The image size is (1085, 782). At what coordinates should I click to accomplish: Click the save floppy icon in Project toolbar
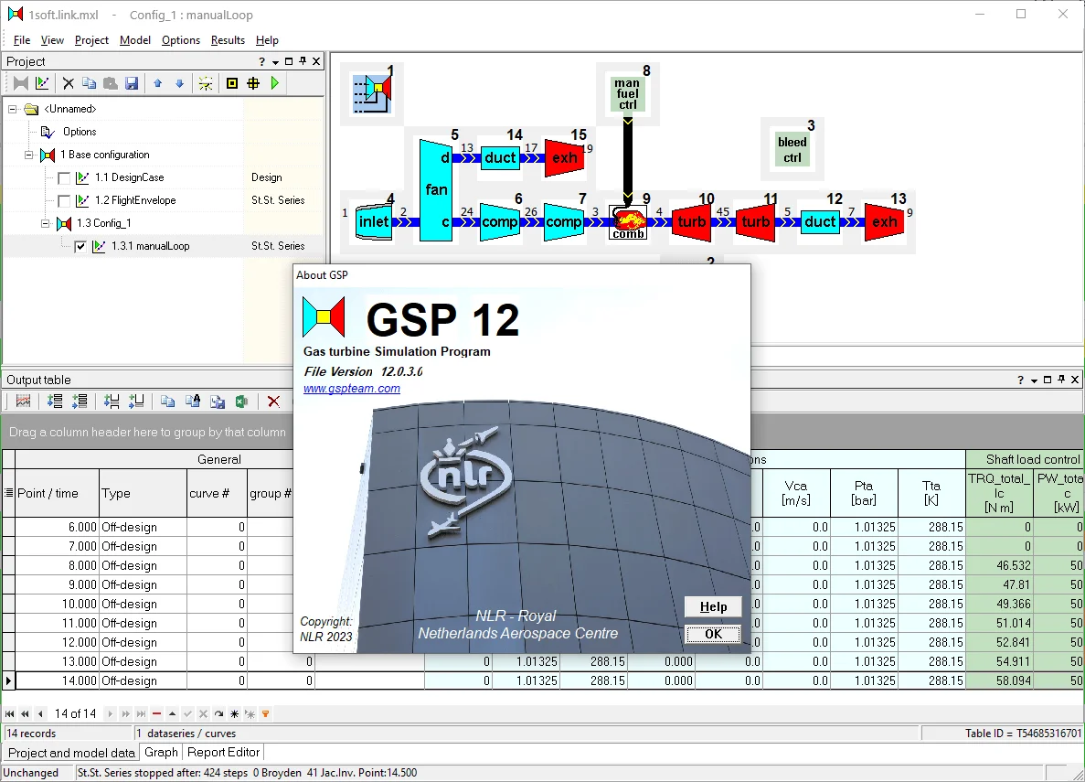[132, 83]
